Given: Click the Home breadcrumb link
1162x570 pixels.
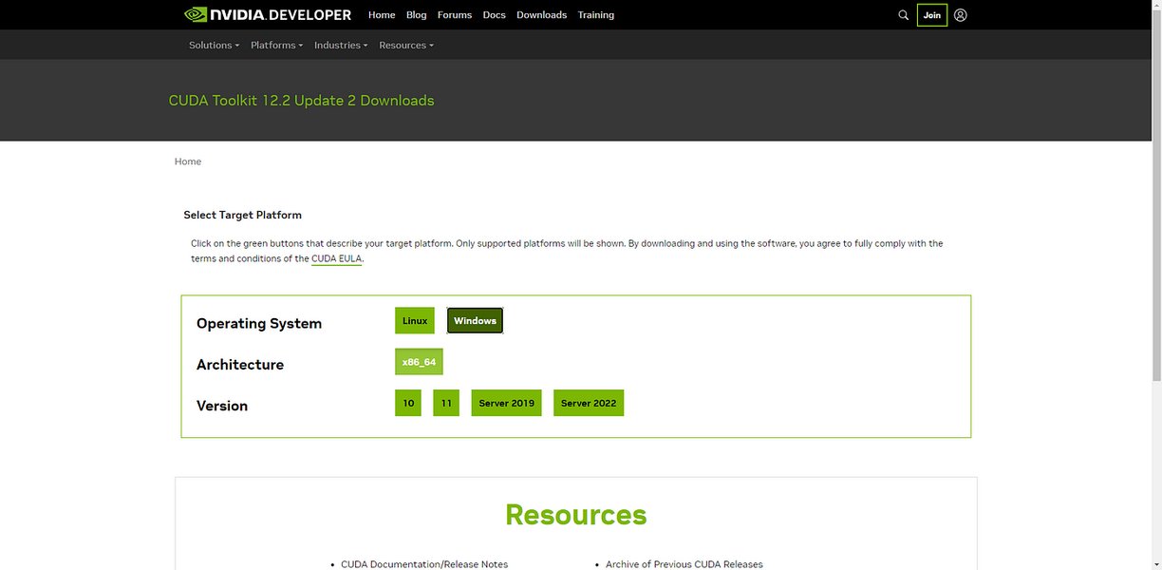Looking at the screenshot, I should [188, 161].
